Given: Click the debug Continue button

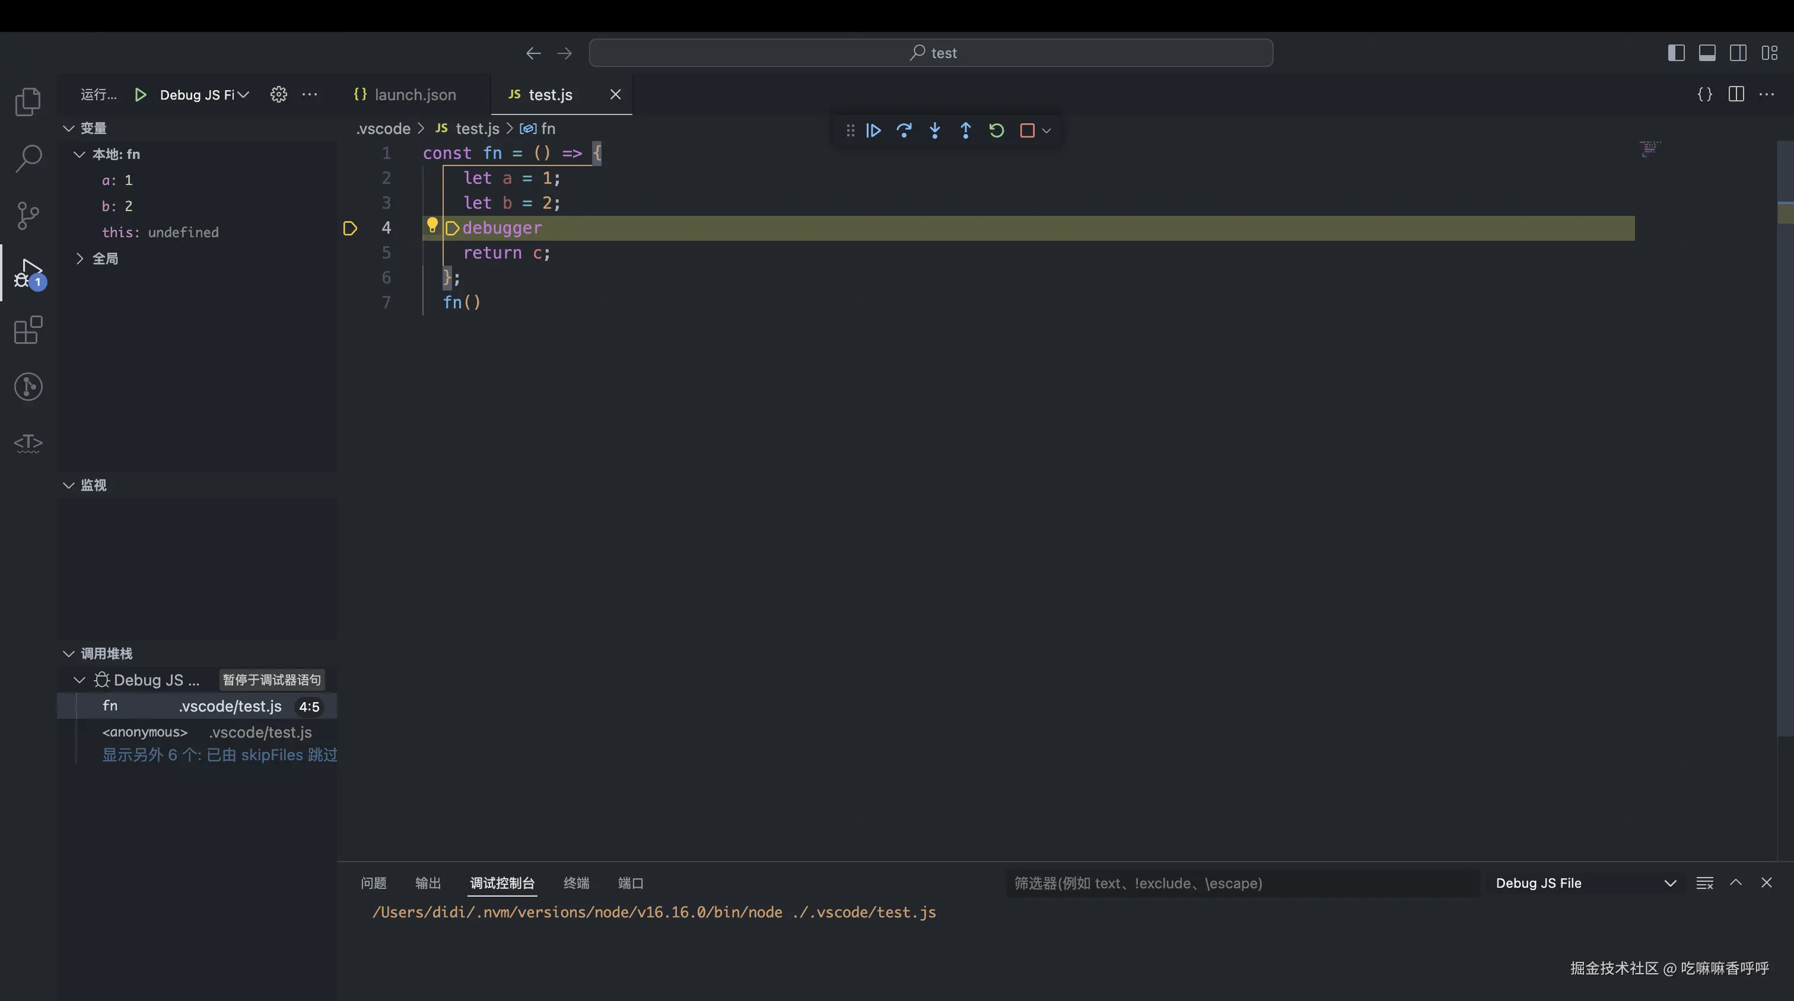Looking at the screenshot, I should pos(873,130).
